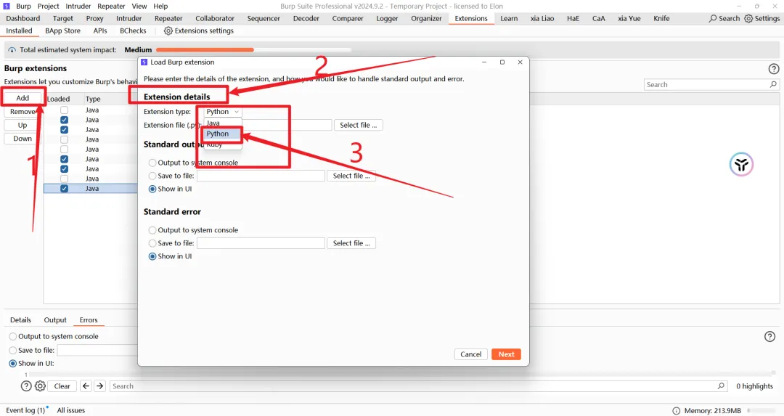The height and width of the screenshot is (416, 784).
Task: Click Cancel in the dialog
Action: pos(470,354)
